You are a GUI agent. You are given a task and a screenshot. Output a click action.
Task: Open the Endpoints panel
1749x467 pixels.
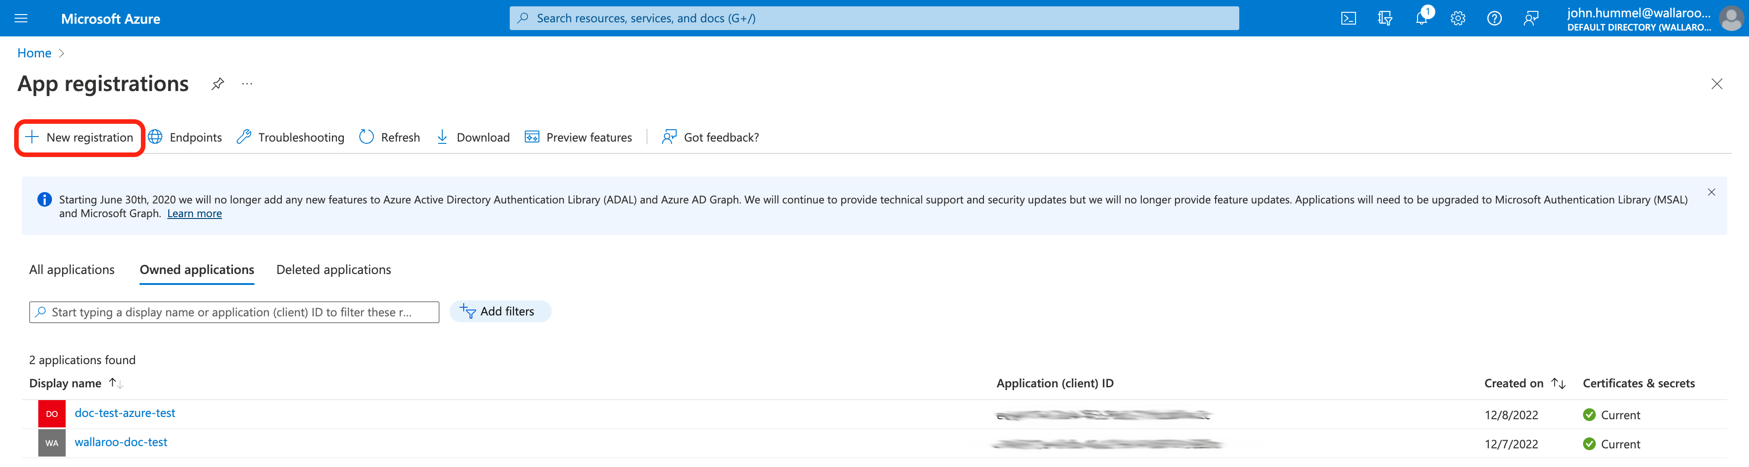tap(185, 137)
